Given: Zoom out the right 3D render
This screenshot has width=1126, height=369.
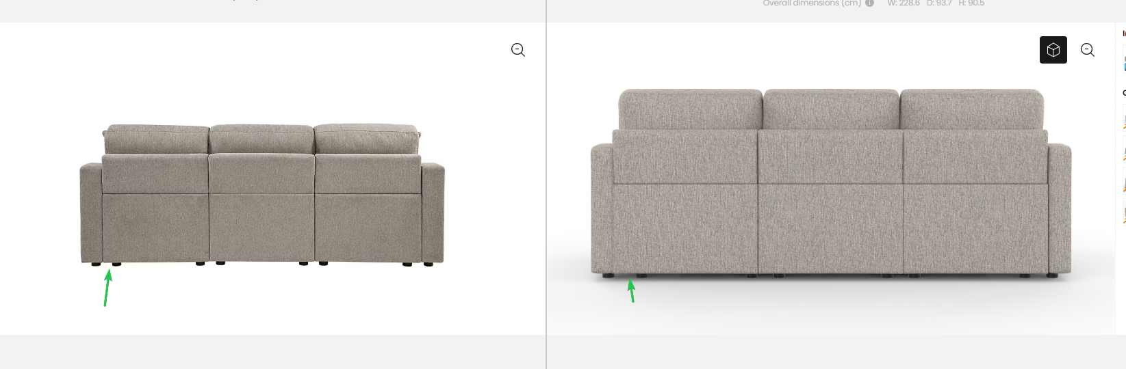Looking at the screenshot, I should [1088, 50].
